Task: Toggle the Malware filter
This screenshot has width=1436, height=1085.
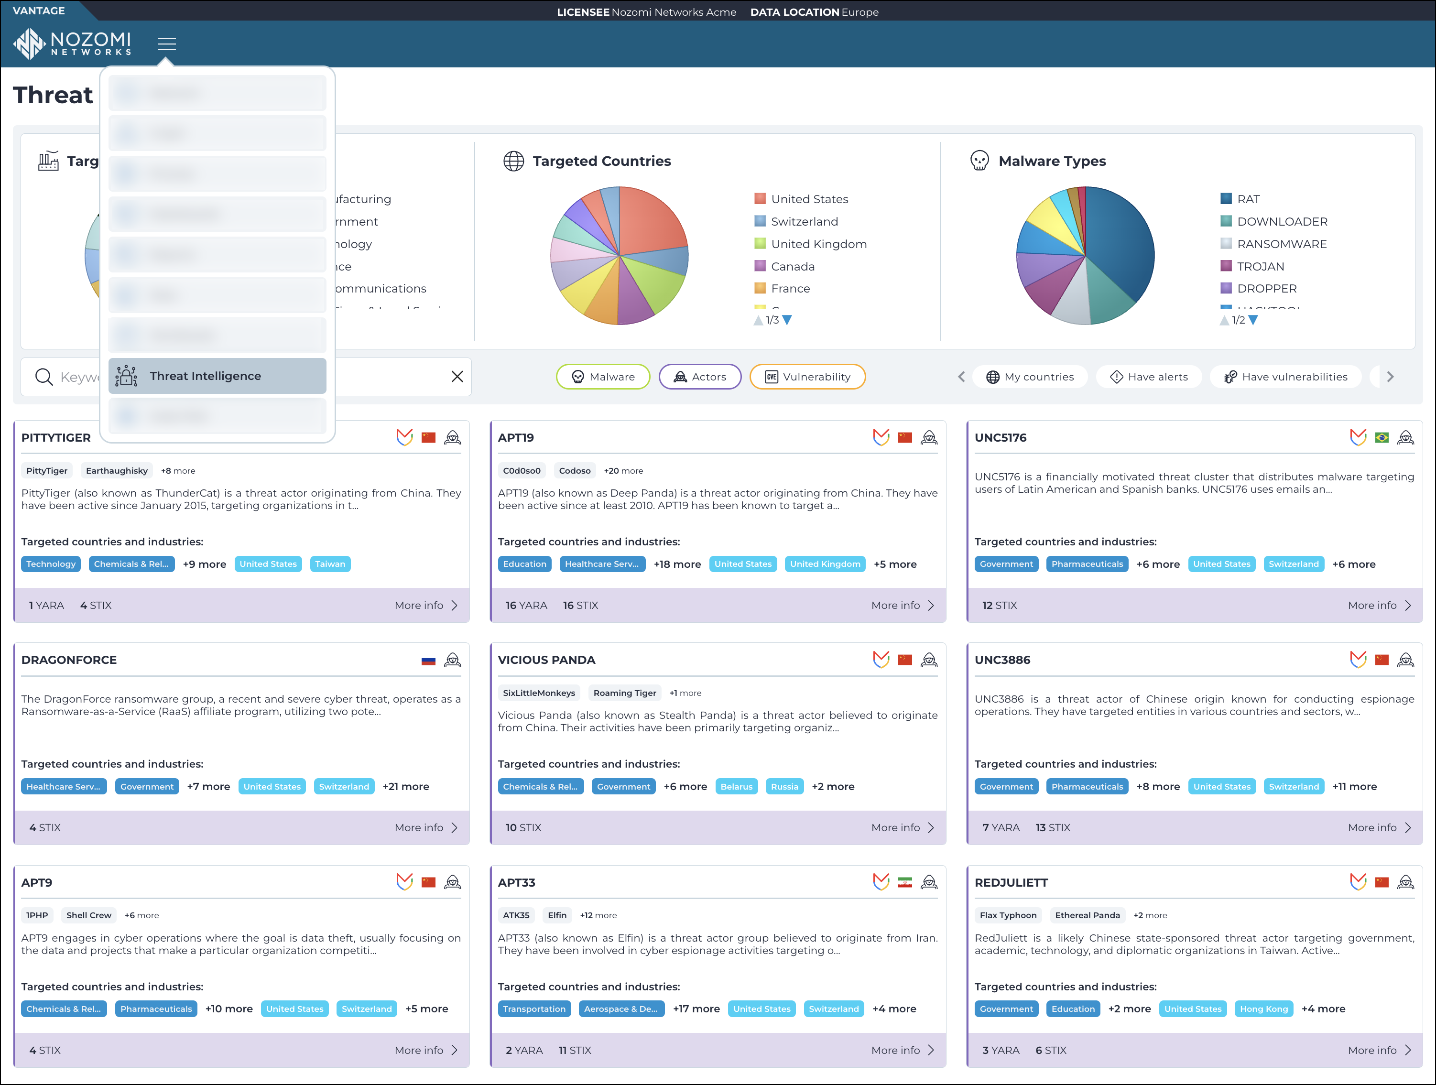Action: pyautogui.click(x=603, y=376)
